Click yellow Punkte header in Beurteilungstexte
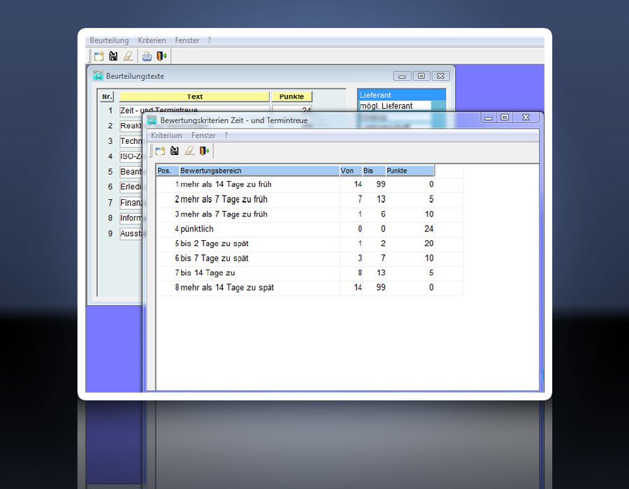The image size is (629, 489). [x=291, y=96]
